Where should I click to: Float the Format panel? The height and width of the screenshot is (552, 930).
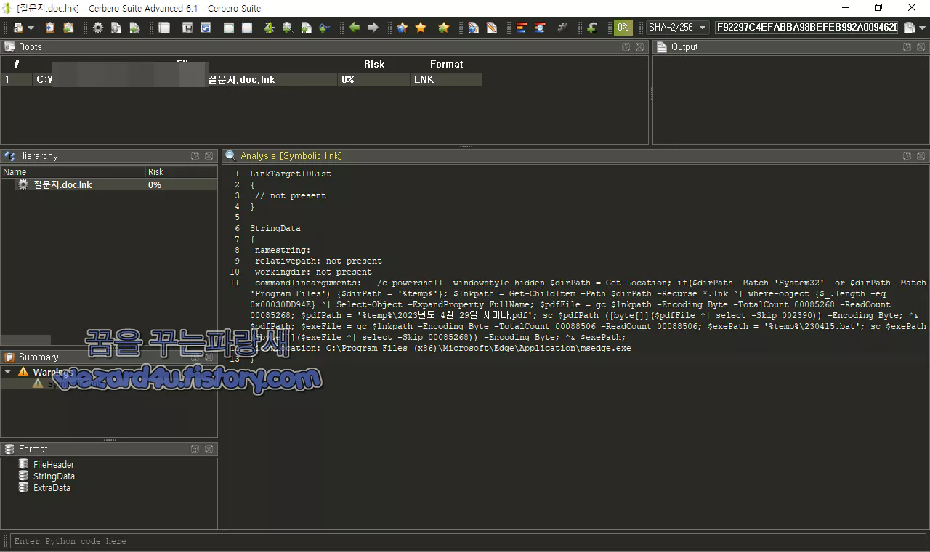[x=195, y=449]
